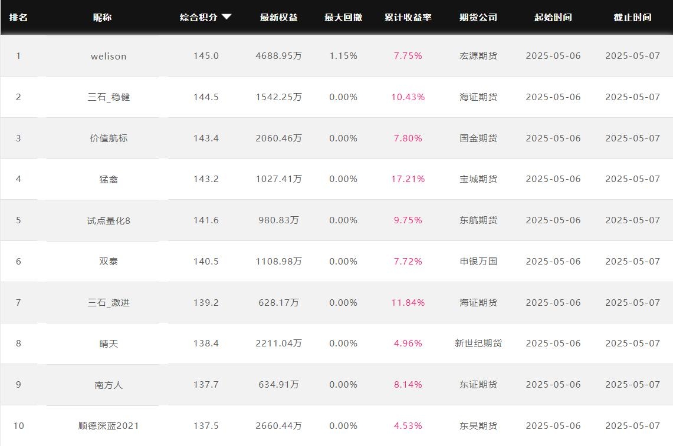The height and width of the screenshot is (446, 673).
Task: Click cumulative return 4.96%
Action: click(x=408, y=343)
